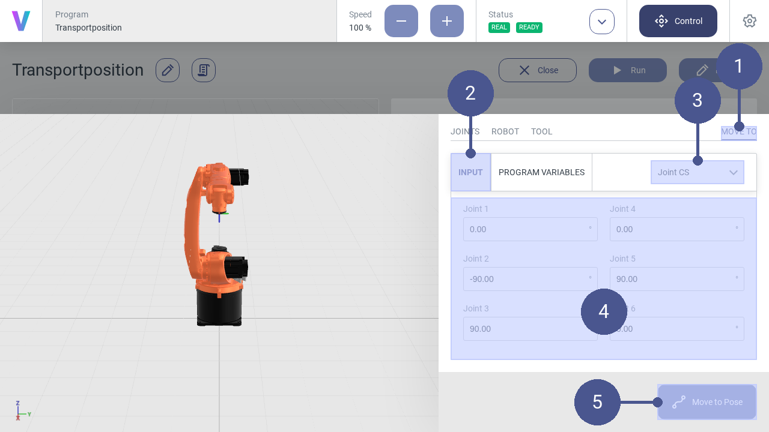
Task: Open the program script document icon
Action: coord(204,70)
